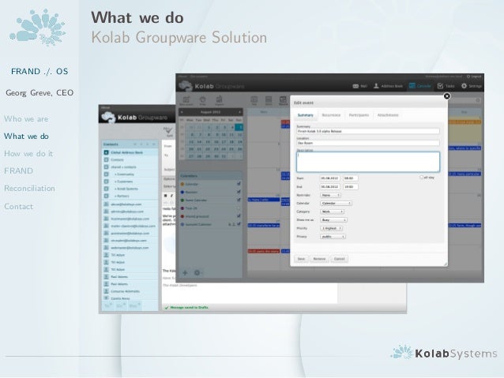The height and width of the screenshot is (378, 504).
Task: Open Tasks in Kolab top navigation
Action: tap(446, 86)
